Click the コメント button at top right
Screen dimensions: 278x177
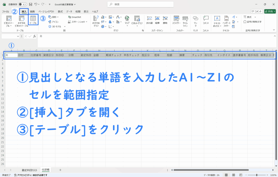257,11
